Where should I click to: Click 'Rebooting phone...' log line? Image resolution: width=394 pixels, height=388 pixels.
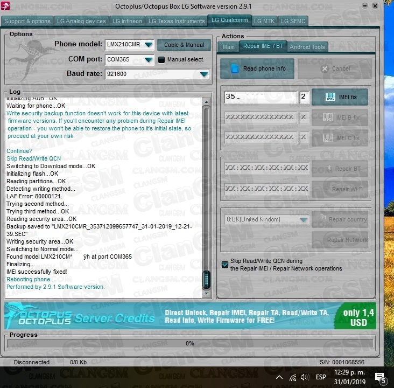pyautogui.click(x=30, y=279)
